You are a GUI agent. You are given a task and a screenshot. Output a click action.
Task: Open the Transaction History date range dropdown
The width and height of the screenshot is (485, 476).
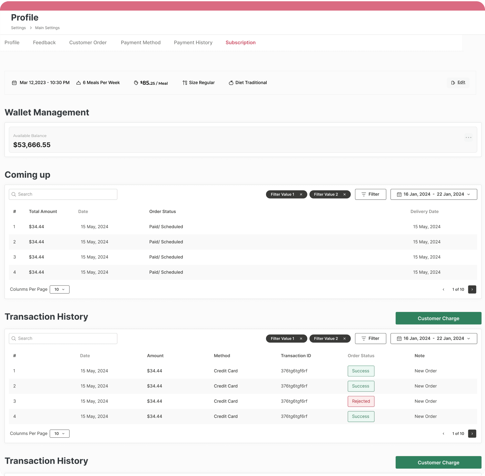pos(433,338)
